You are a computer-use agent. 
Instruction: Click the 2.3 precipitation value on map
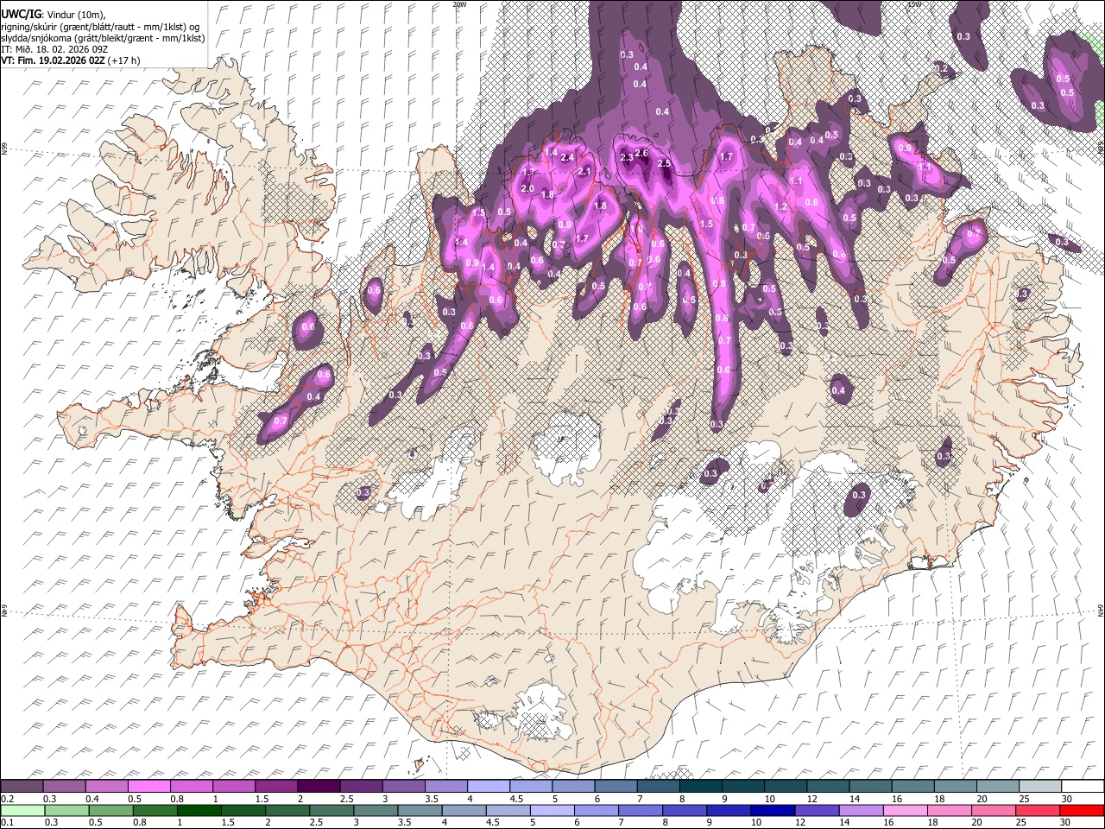click(x=627, y=157)
